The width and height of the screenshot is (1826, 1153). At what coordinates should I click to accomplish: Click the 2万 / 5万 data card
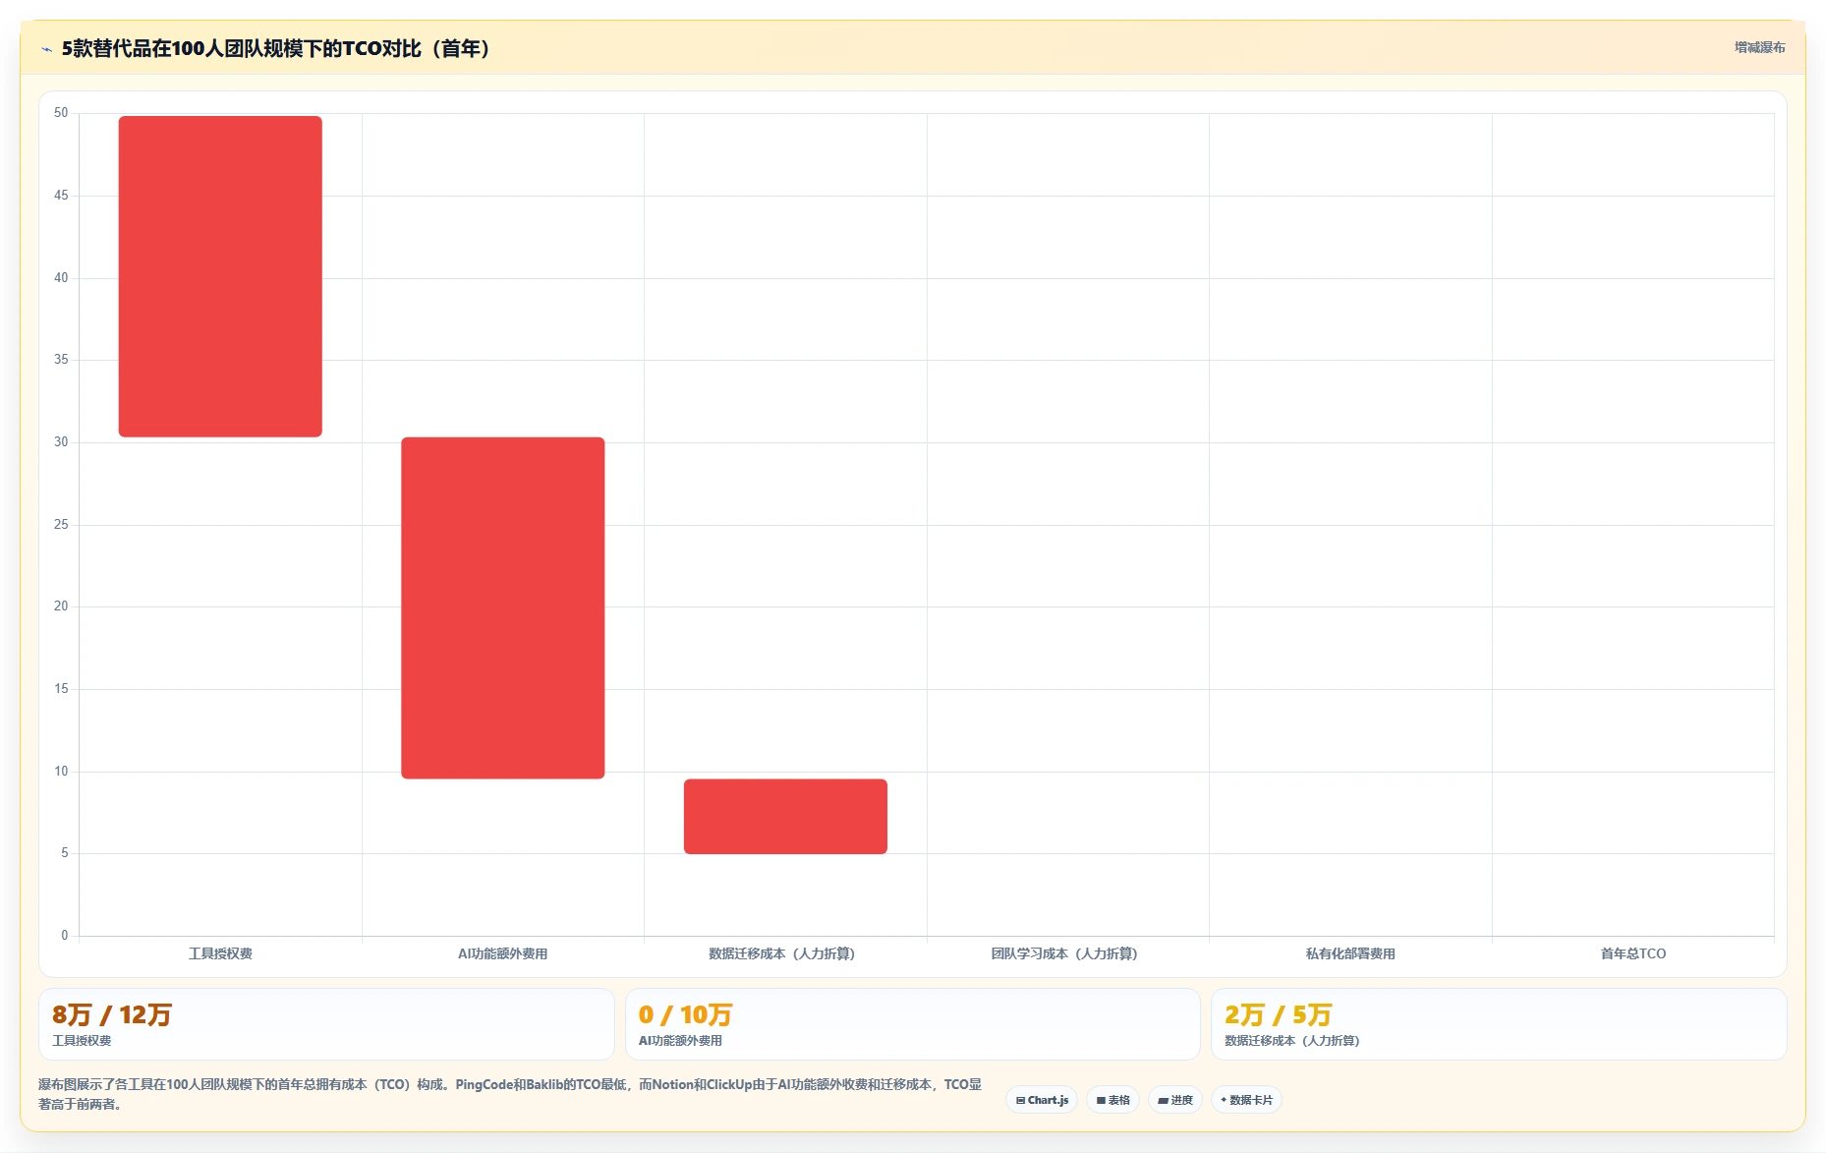pyautogui.click(x=1499, y=1024)
